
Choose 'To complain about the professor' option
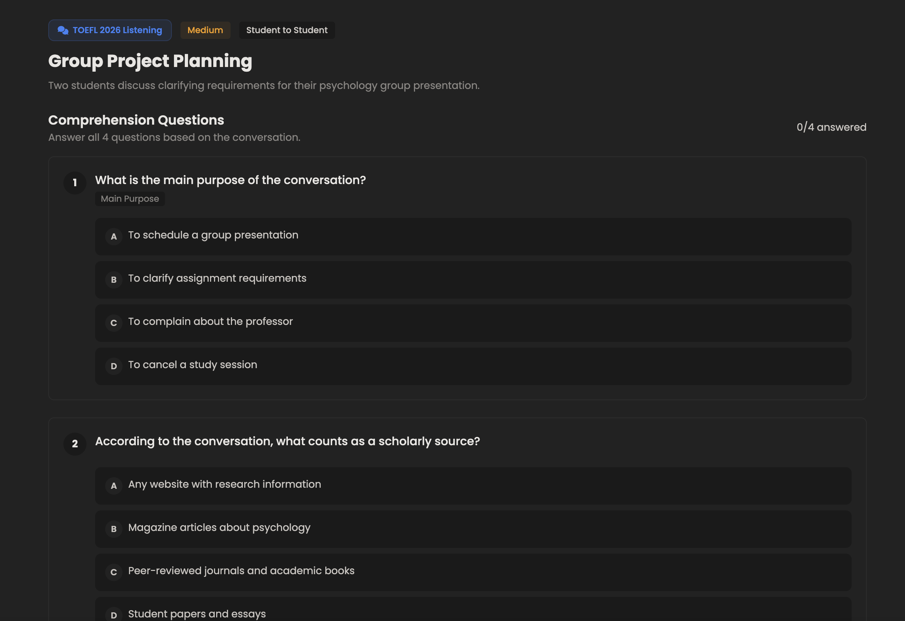pyautogui.click(x=210, y=322)
